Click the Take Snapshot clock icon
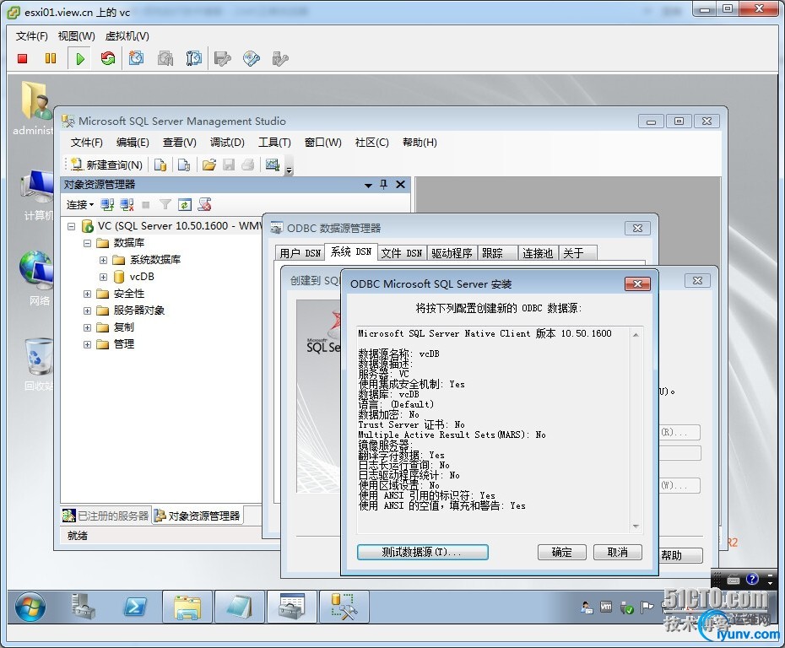The image size is (785, 648). [136, 58]
